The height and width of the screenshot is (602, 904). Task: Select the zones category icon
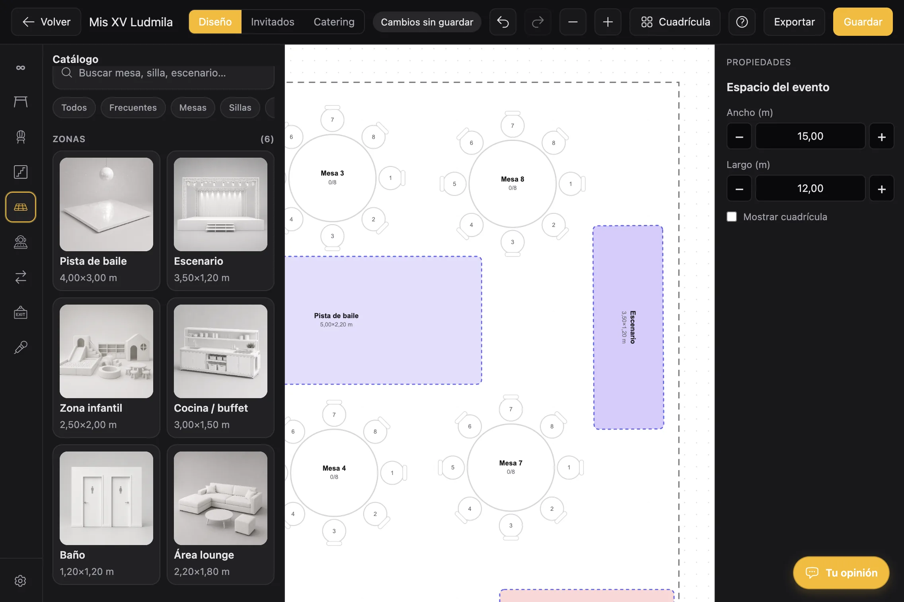click(x=21, y=207)
